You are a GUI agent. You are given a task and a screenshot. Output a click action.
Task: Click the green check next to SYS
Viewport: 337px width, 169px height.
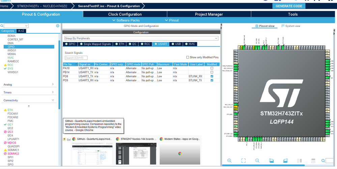(5, 69)
